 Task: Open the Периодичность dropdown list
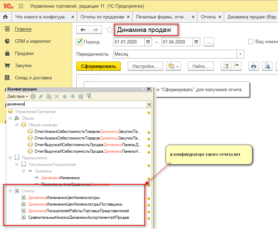coord(240,54)
